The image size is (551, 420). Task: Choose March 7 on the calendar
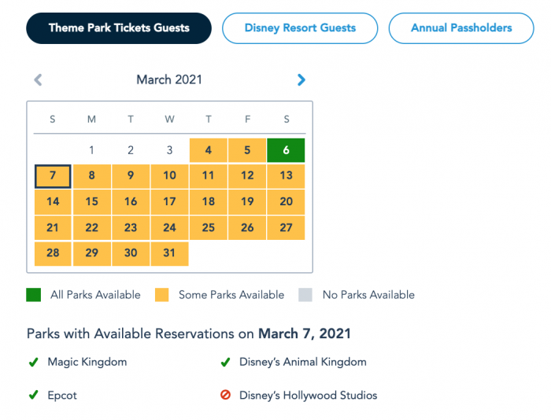53,176
